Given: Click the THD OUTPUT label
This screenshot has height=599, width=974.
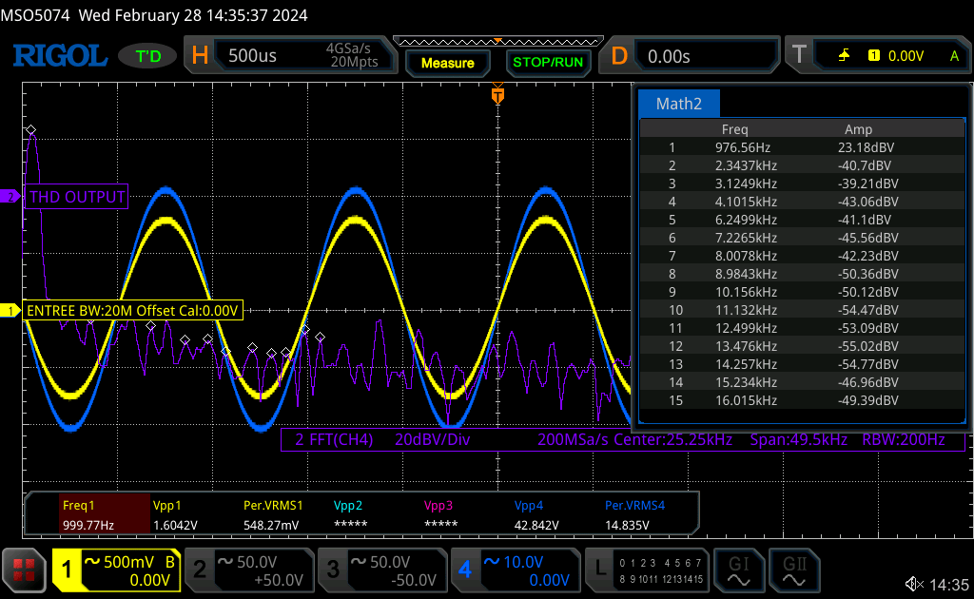Looking at the screenshot, I should (76, 196).
